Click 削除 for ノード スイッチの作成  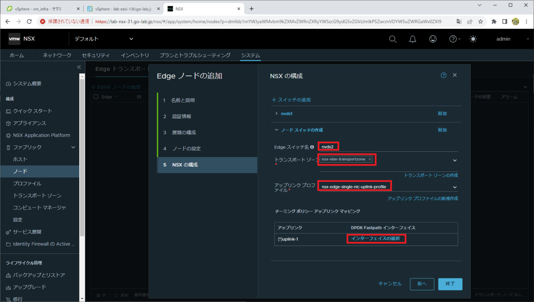pyautogui.click(x=442, y=130)
